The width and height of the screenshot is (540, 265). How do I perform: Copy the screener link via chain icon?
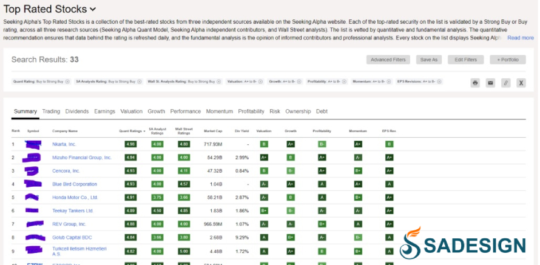click(x=505, y=82)
